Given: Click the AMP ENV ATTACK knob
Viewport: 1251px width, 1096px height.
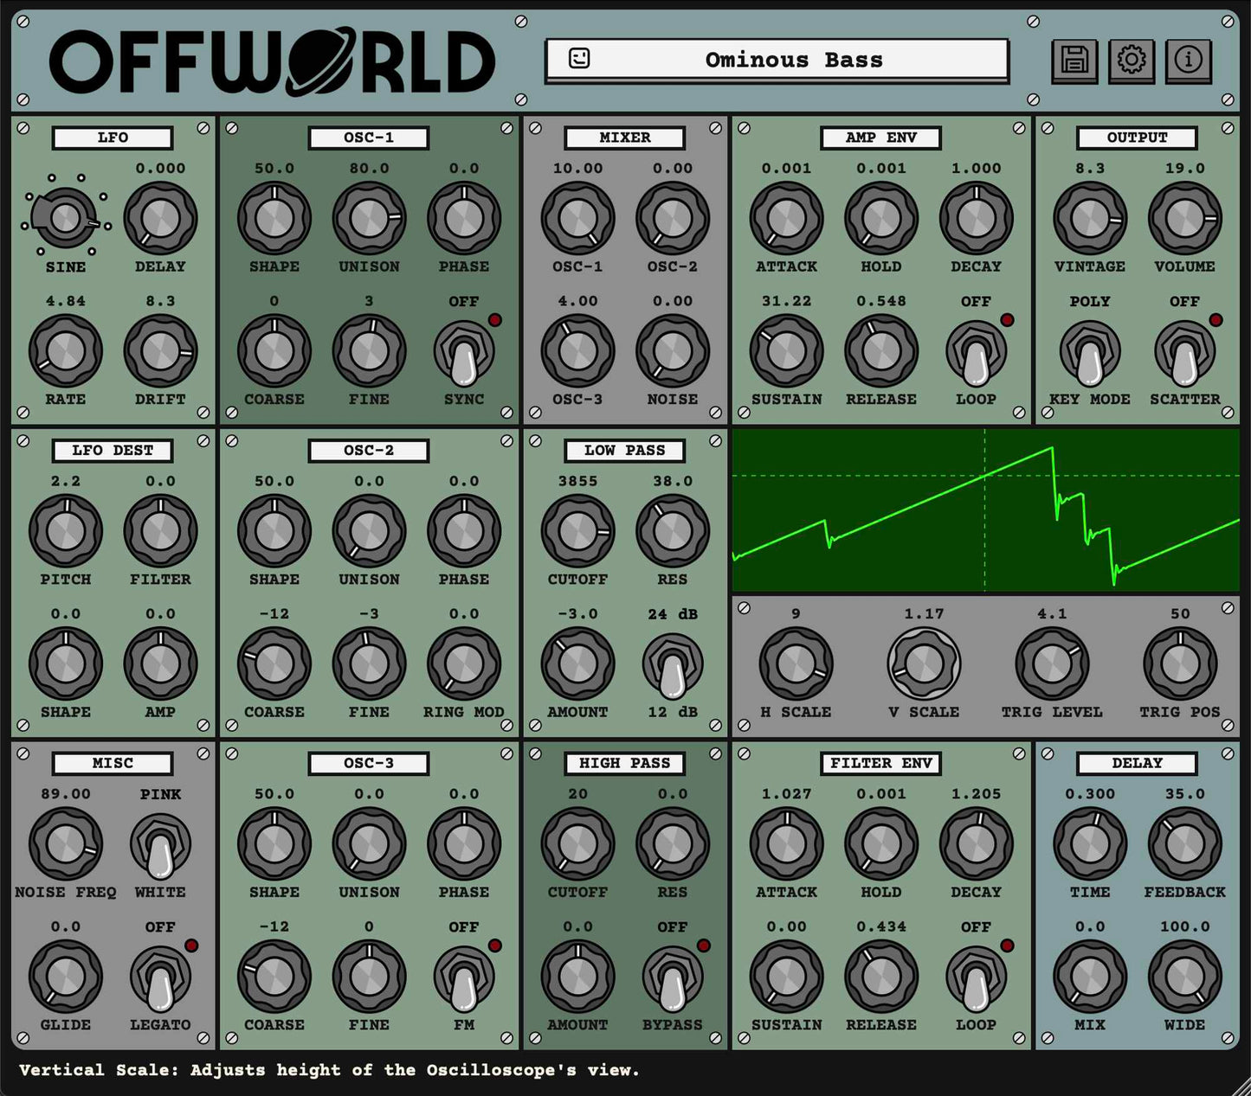Looking at the screenshot, I should coord(786,218).
